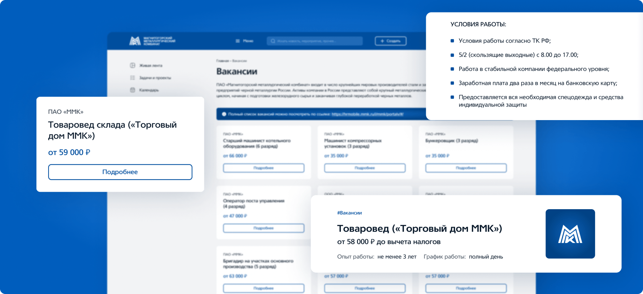This screenshot has height=294, width=643.
Task: Focus the search field in the header
Action: (x=314, y=41)
